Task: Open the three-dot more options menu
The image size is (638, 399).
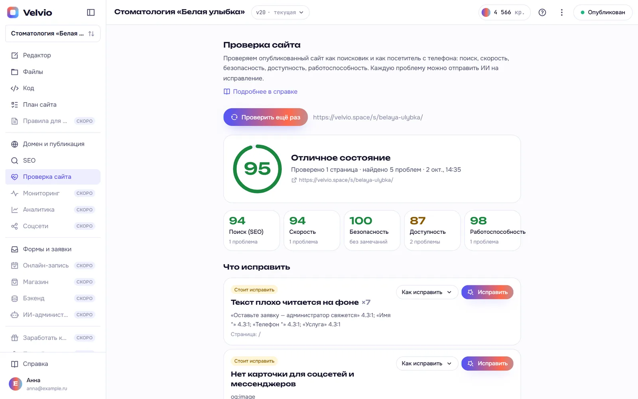Action: click(562, 12)
